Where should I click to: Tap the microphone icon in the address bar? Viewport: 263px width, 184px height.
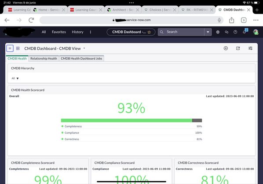click(x=219, y=20)
